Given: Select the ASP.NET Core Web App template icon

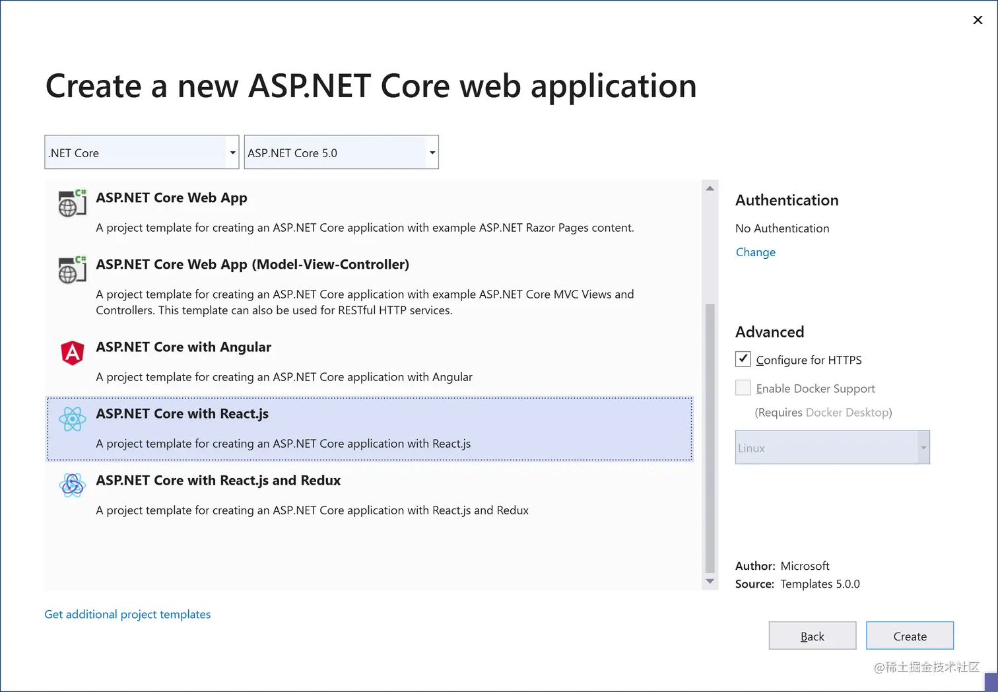Looking at the screenshot, I should tap(72, 203).
